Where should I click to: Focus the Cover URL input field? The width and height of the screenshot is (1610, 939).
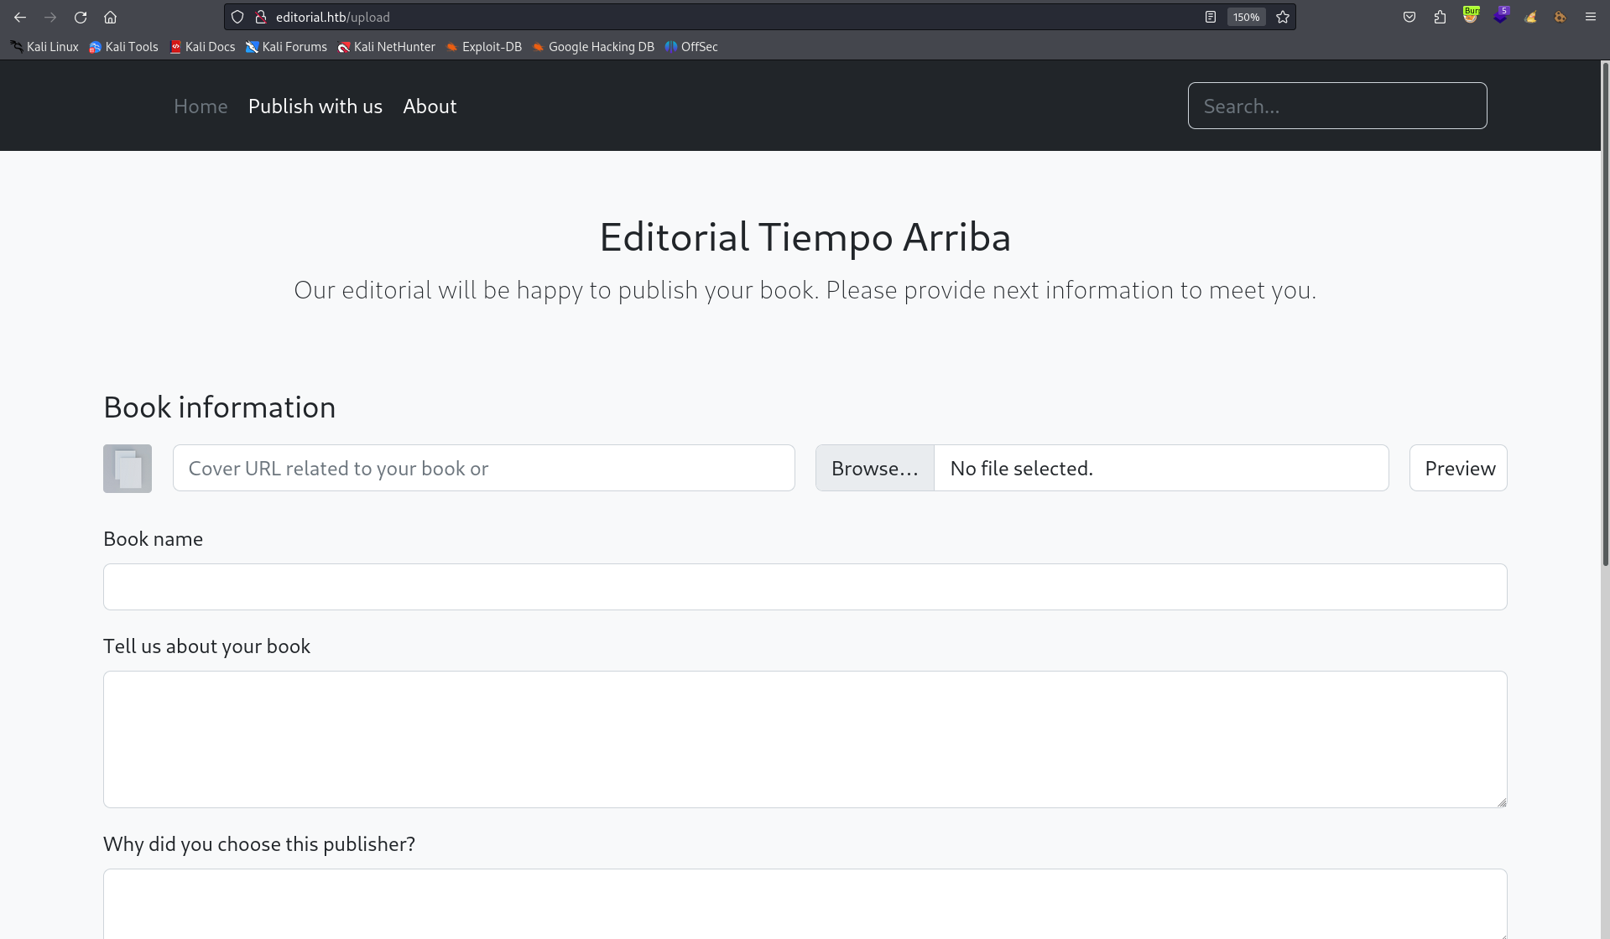point(484,468)
